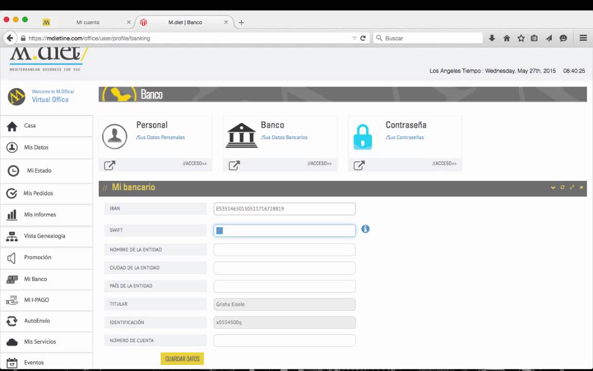Select the M.diet | Banco tab
This screenshot has height=371, width=593.
(185, 22)
